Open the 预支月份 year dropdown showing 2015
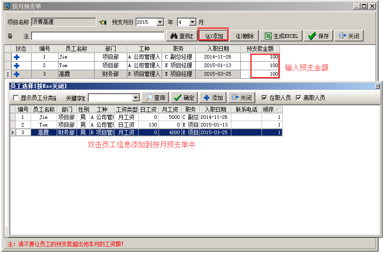 coord(160,22)
